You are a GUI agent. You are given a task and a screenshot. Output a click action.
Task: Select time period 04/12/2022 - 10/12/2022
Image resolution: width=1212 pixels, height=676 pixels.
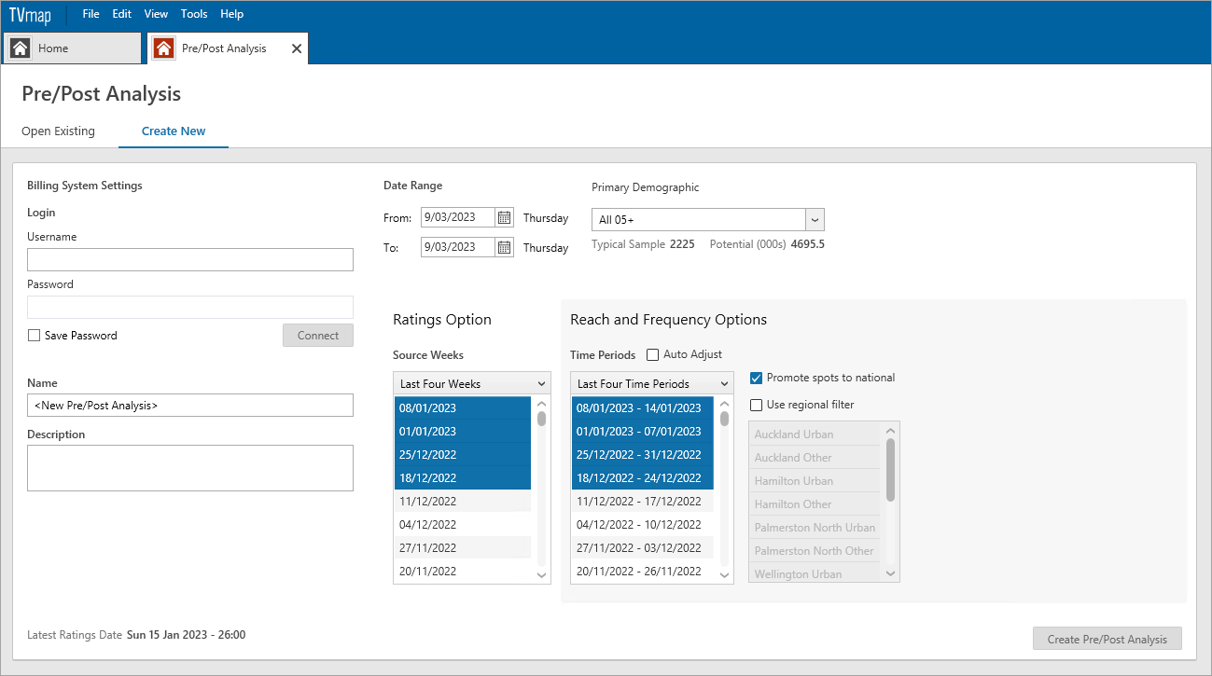tap(643, 524)
